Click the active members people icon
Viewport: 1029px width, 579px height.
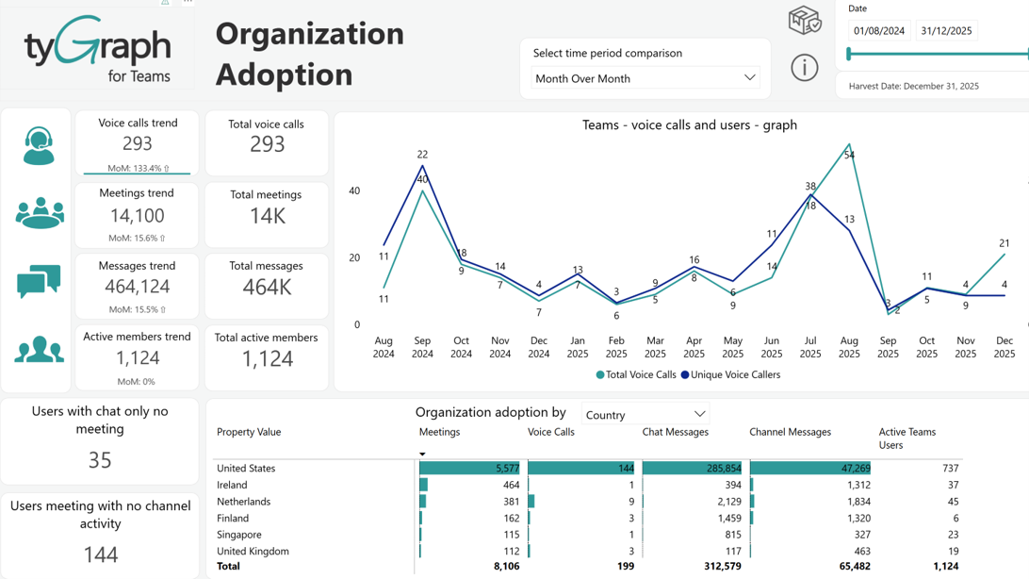pos(39,349)
